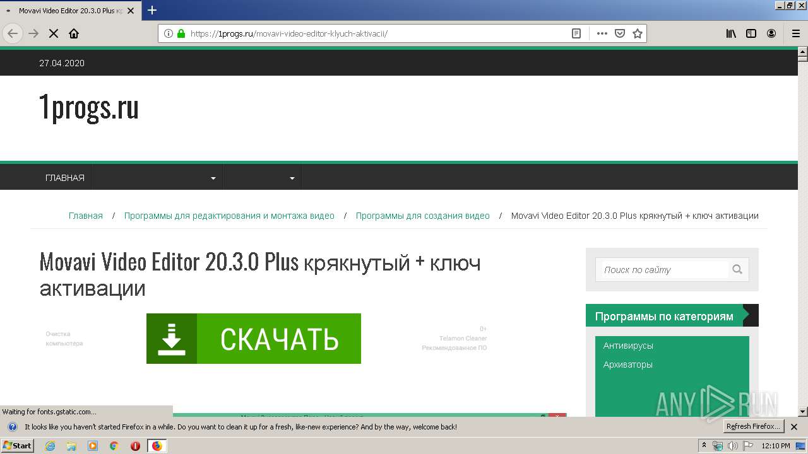This screenshot has width=808, height=454.
Task: Click the green padlock security icon
Action: pos(181,33)
